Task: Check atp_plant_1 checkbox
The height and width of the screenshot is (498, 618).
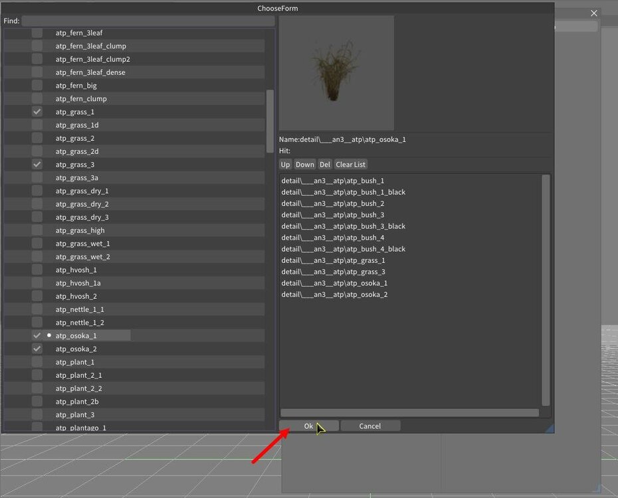Action: (x=37, y=362)
